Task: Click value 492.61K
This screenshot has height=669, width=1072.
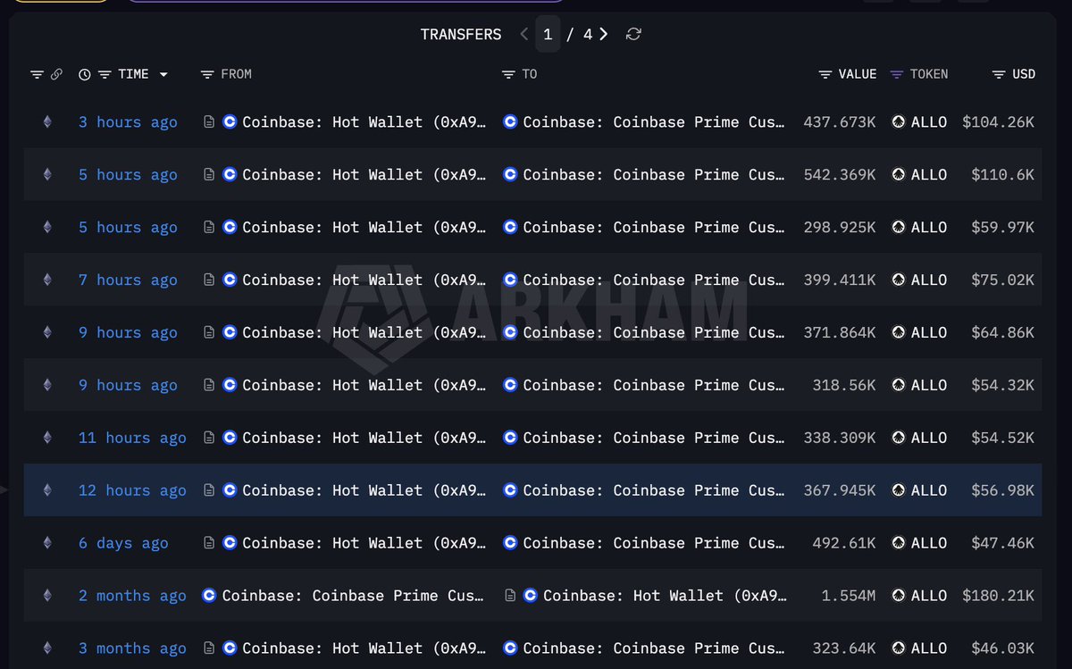Action: [x=844, y=543]
